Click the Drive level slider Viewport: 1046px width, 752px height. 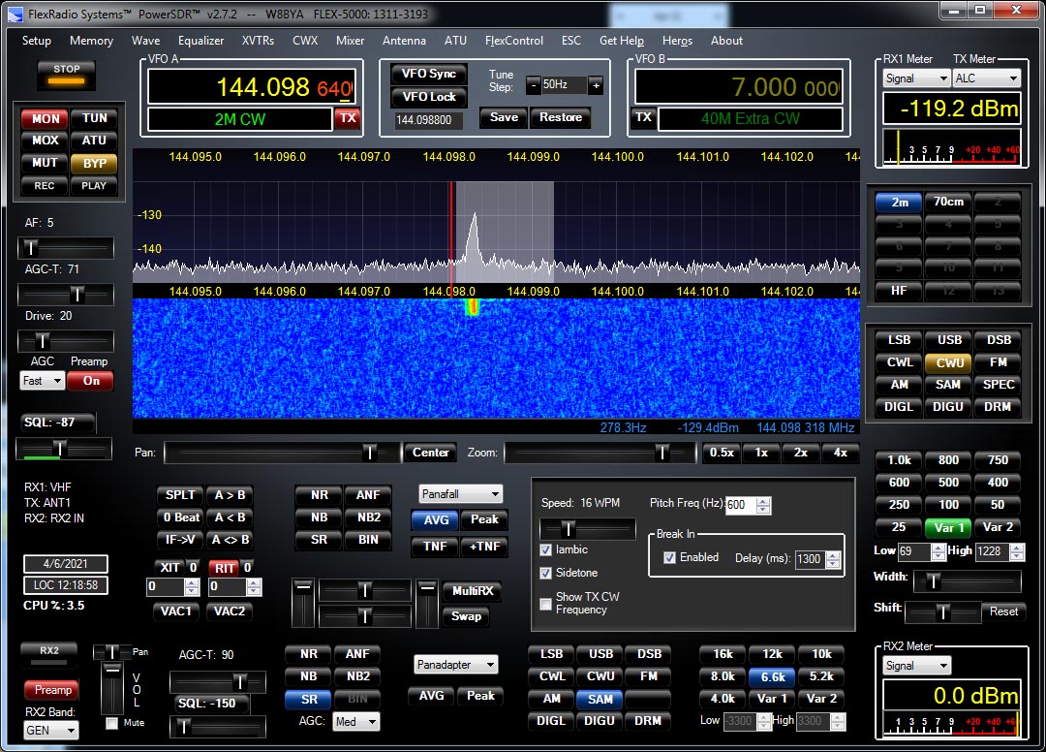(66, 341)
